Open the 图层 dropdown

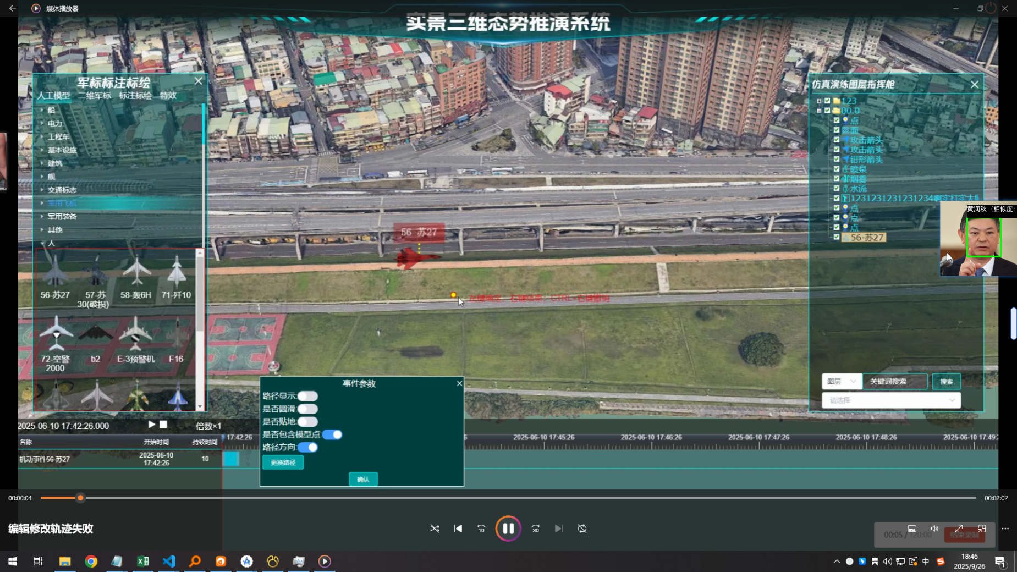pos(841,381)
